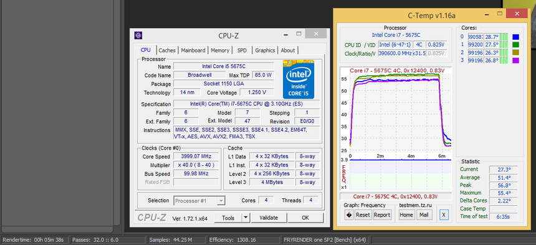Click the Validate button
The image size is (536, 245).
coord(269,218)
